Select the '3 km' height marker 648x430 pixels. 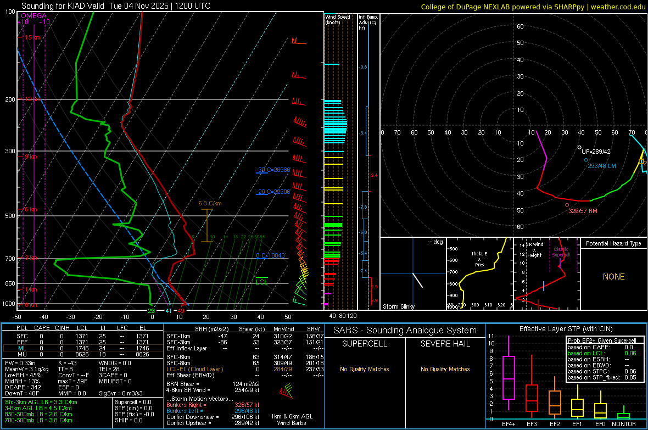31,258
